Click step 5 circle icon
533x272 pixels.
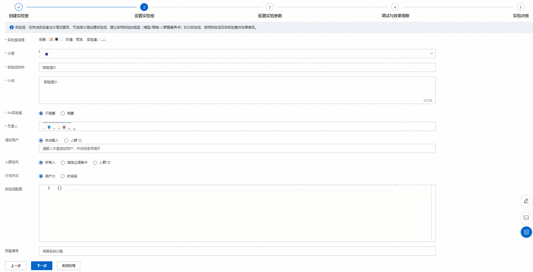(520, 7)
